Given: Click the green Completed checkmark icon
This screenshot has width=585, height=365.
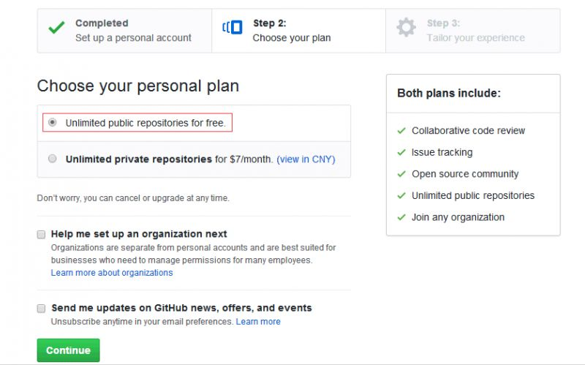Looking at the screenshot, I should pos(56,28).
